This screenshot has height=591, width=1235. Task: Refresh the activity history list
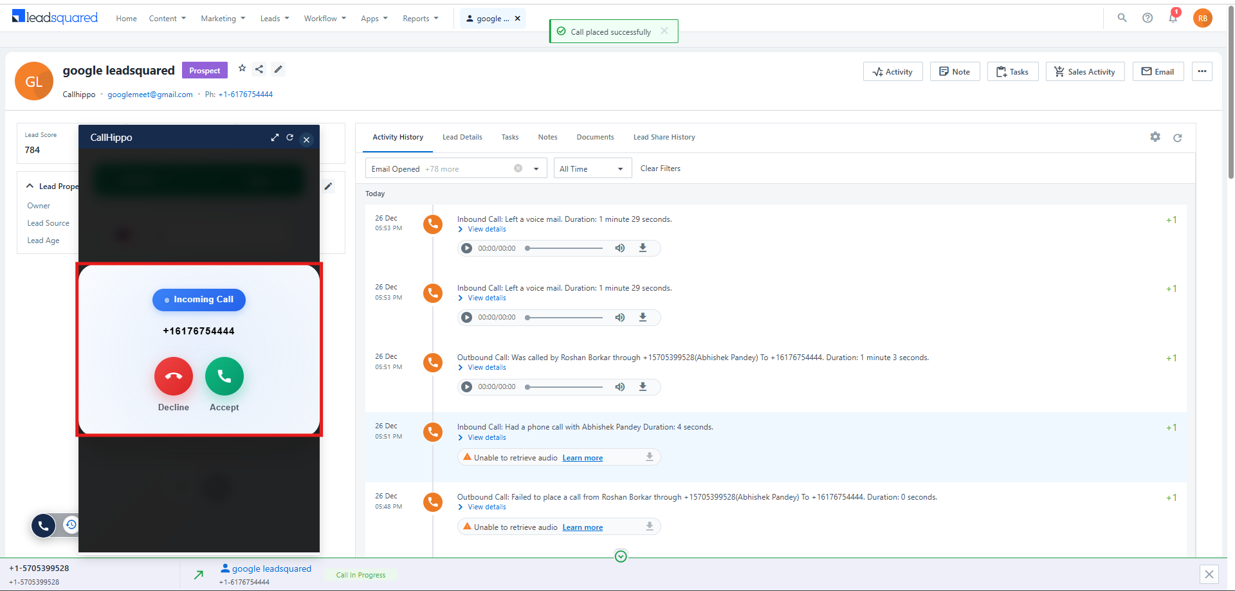click(x=1177, y=138)
